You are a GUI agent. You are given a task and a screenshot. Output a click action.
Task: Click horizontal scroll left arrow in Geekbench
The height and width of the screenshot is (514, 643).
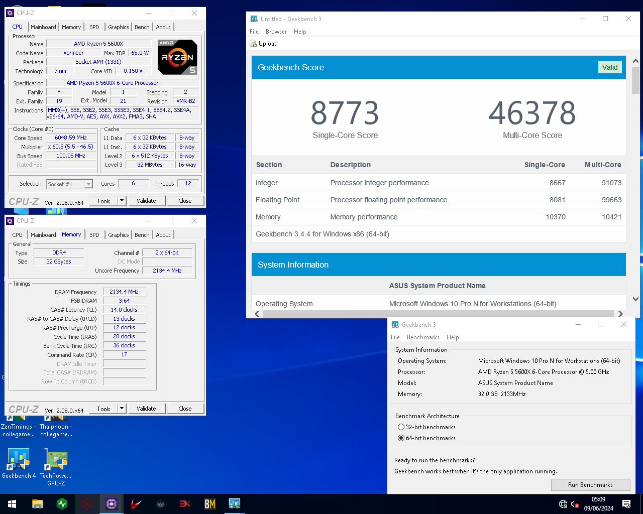coord(257,314)
